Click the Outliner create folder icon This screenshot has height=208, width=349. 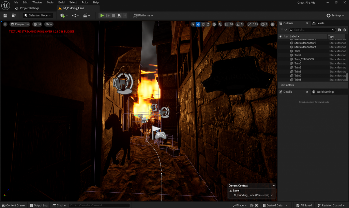[x=340, y=30]
